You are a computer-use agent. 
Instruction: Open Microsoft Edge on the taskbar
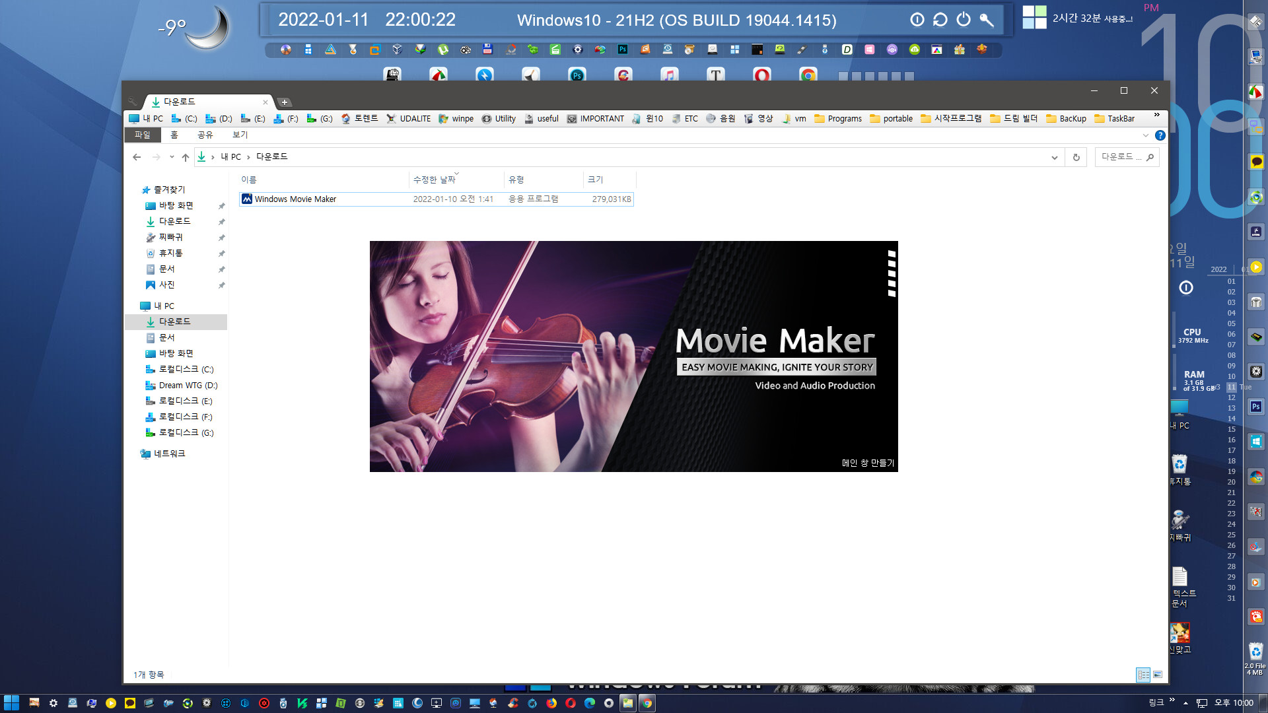(590, 703)
